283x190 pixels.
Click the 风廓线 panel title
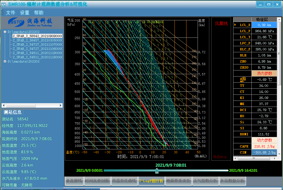pyautogui.click(x=221, y=23)
